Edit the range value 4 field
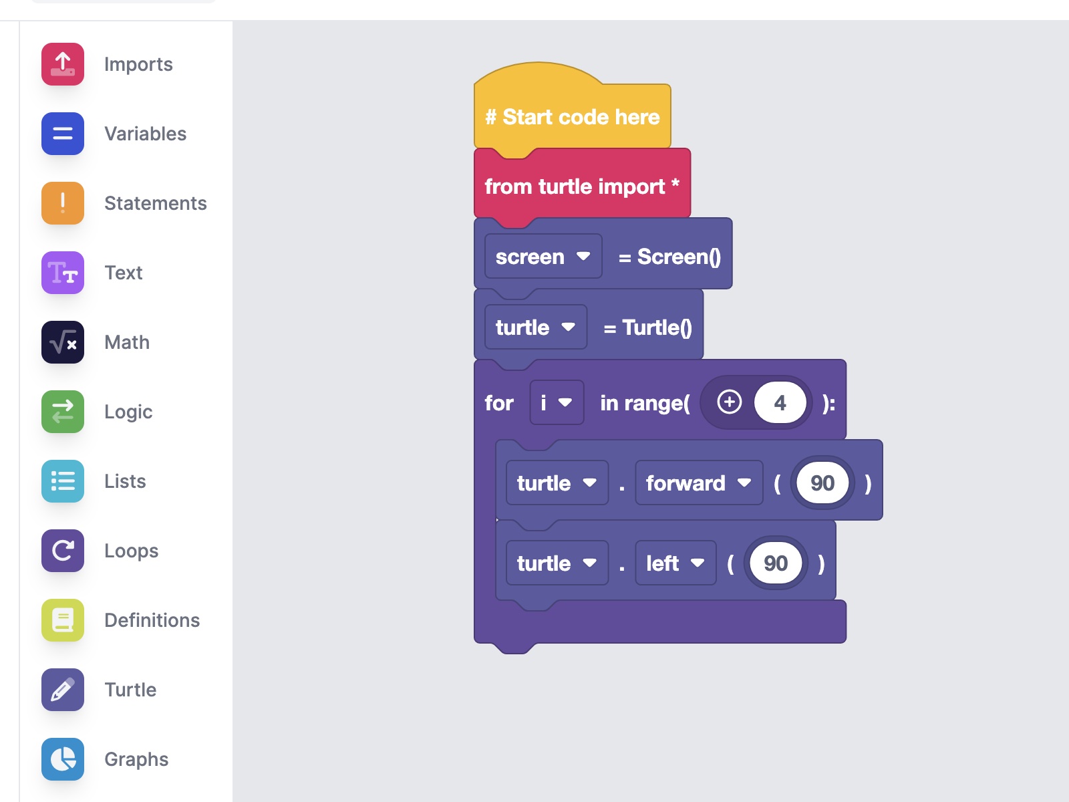Image resolution: width=1069 pixels, height=802 pixels. pyautogui.click(x=780, y=402)
